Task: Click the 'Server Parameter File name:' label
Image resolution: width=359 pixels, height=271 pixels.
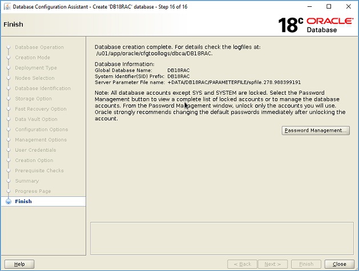Action: [x=130, y=82]
